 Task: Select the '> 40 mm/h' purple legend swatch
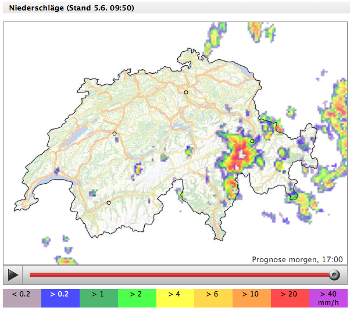tap(328, 298)
